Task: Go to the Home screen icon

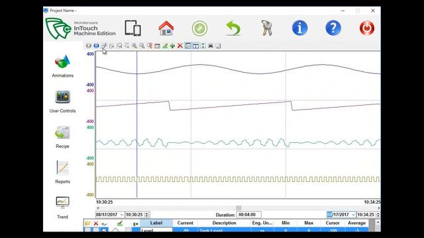Action: point(166,28)
